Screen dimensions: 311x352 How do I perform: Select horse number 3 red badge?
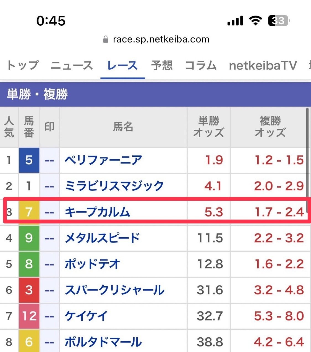(29, 290)
